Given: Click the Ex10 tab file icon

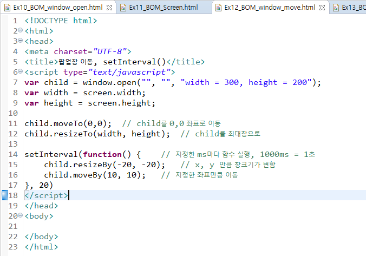Looking at the screenshot, I should point(7,8).
